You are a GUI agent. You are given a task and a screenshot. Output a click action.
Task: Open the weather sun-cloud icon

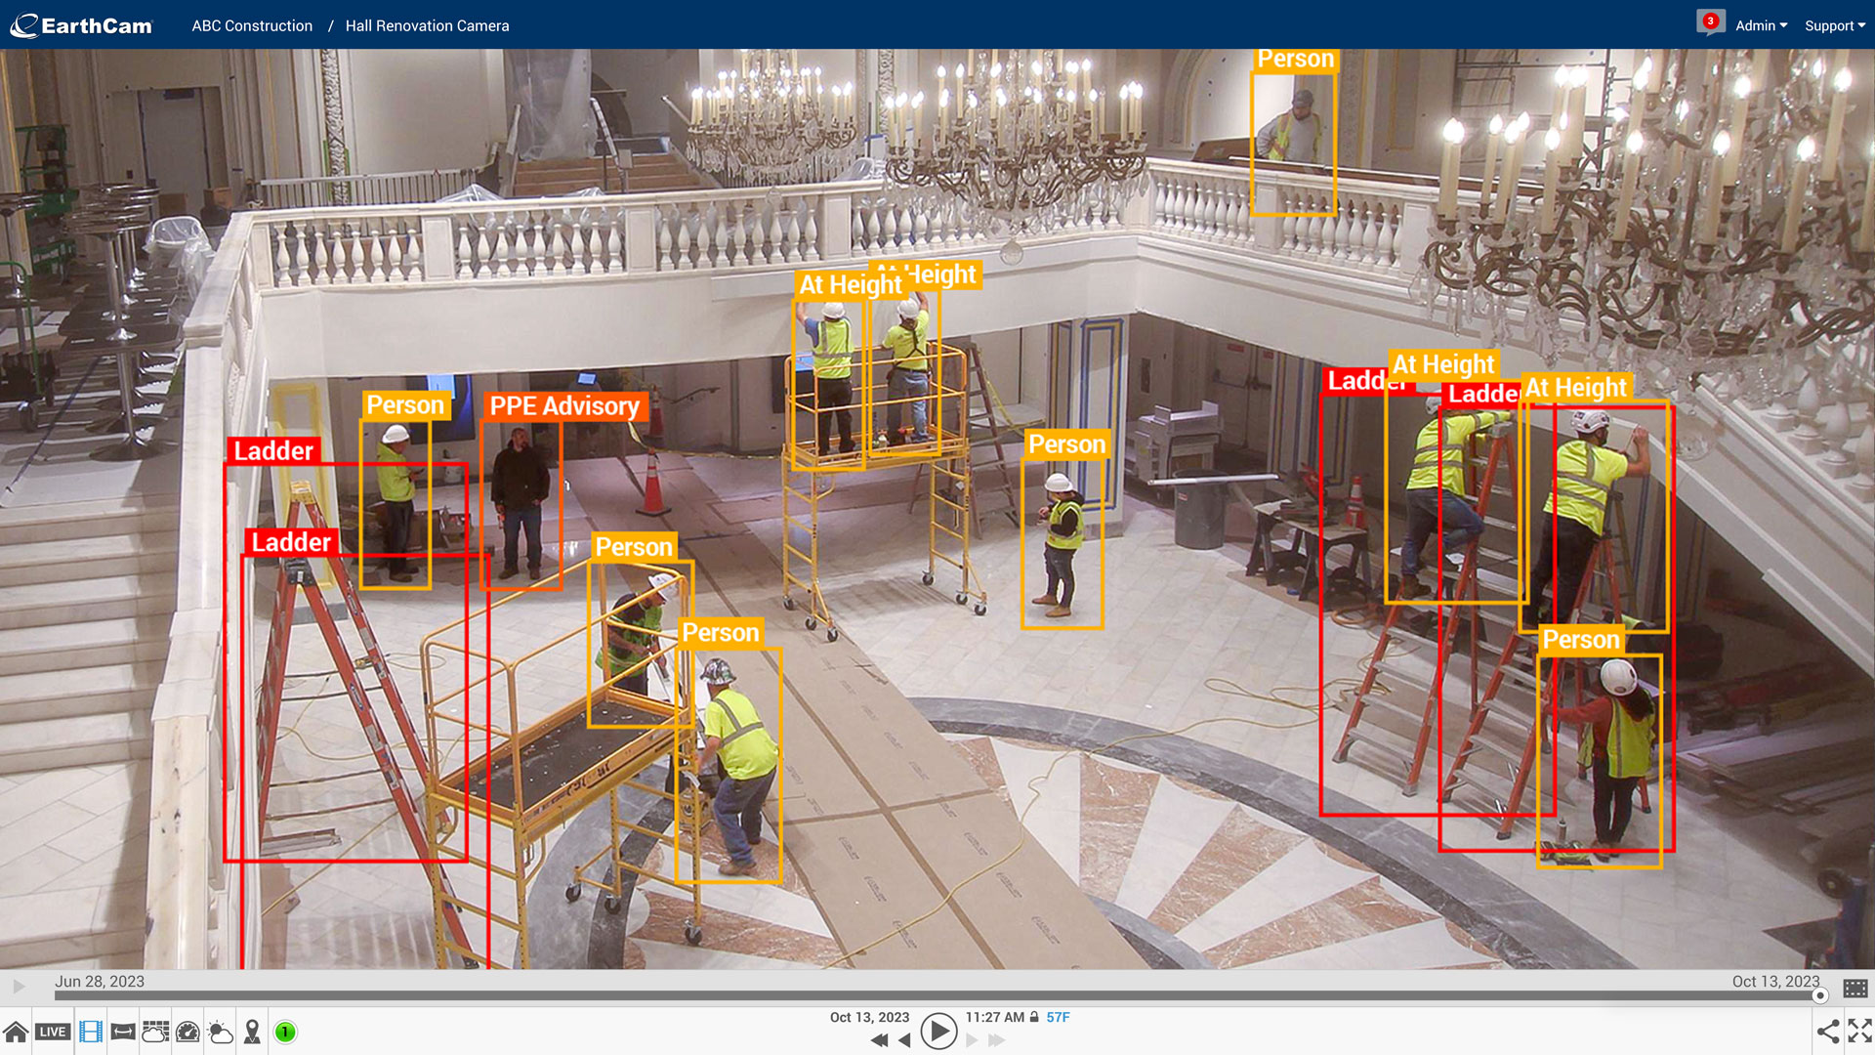(x=221, y=1032)
